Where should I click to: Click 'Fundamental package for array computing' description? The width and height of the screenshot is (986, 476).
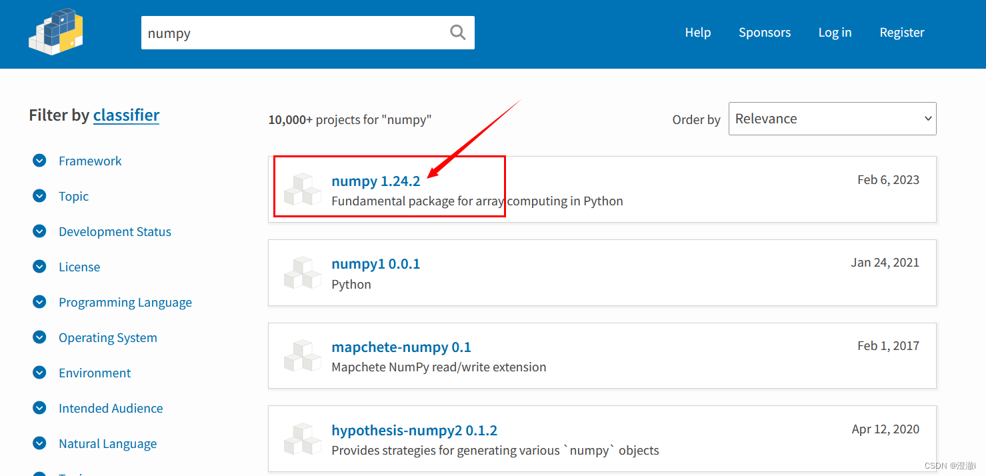click(x=477, y=201)
